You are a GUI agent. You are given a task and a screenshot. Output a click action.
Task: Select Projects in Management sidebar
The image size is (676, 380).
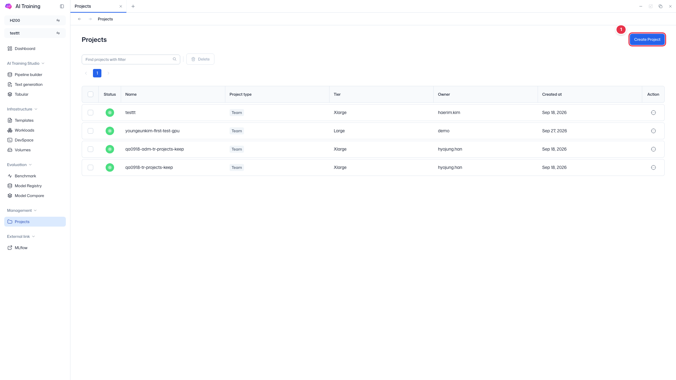click(x=35, y=222)
